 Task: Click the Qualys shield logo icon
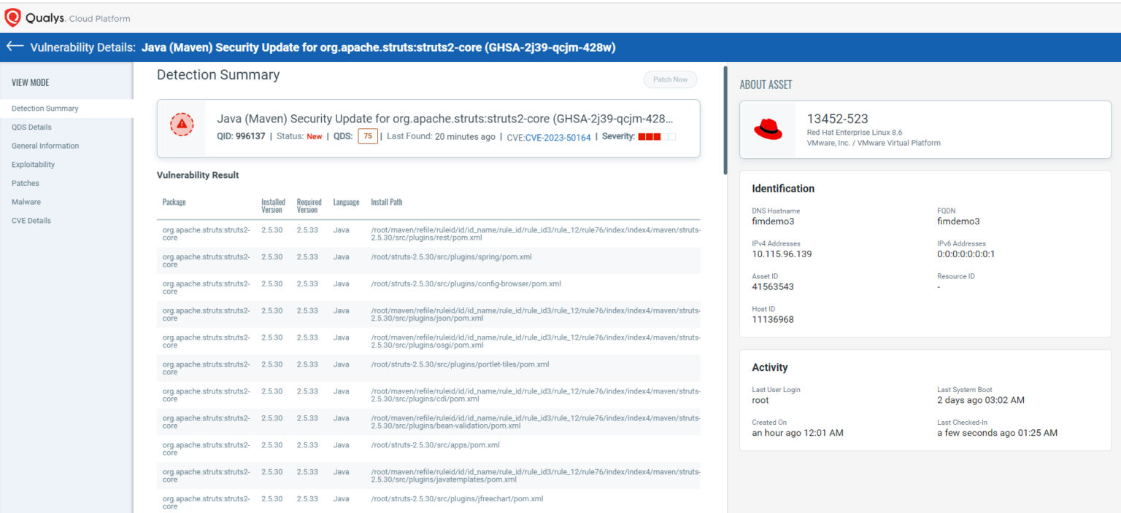(x=12, y=17)
